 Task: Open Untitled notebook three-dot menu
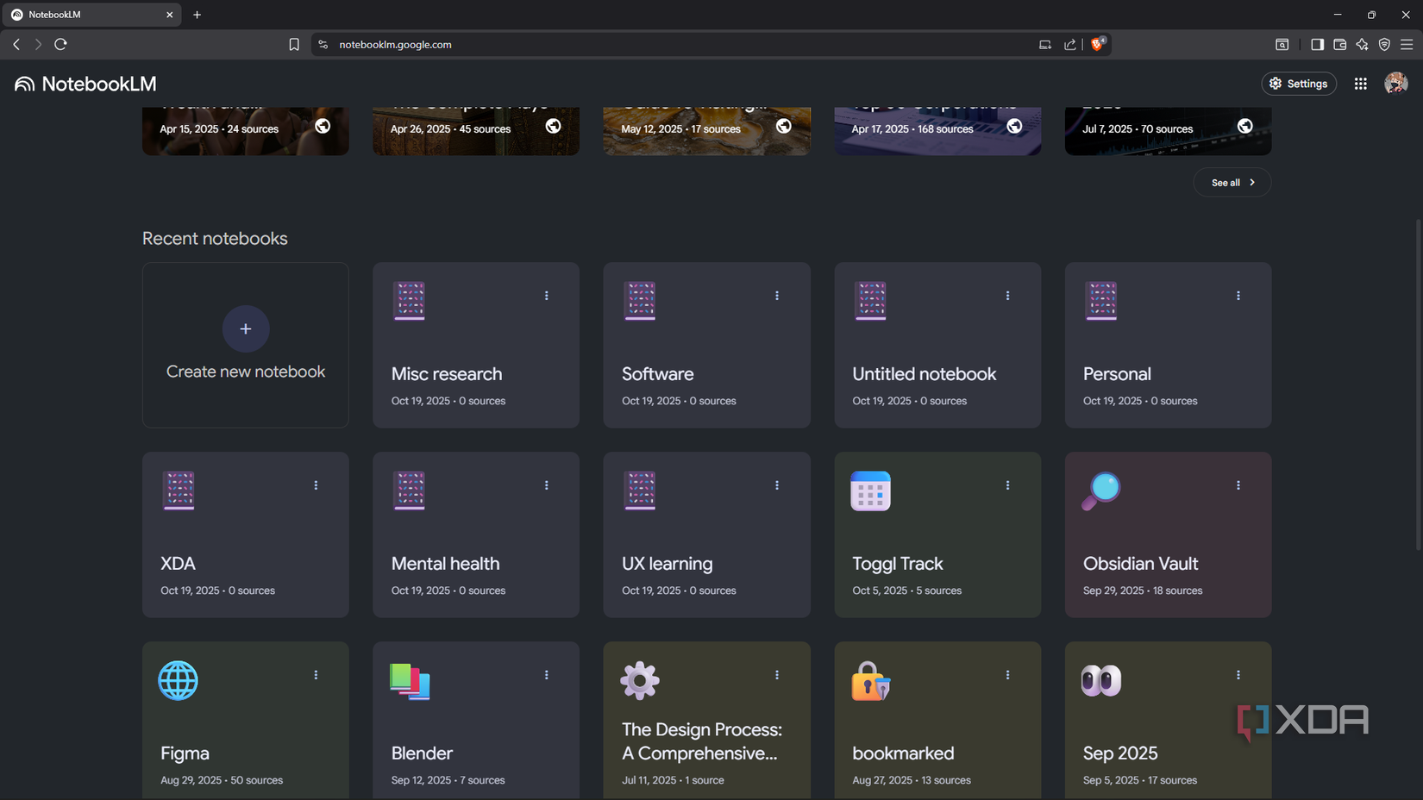click(x=1007, y=296)
